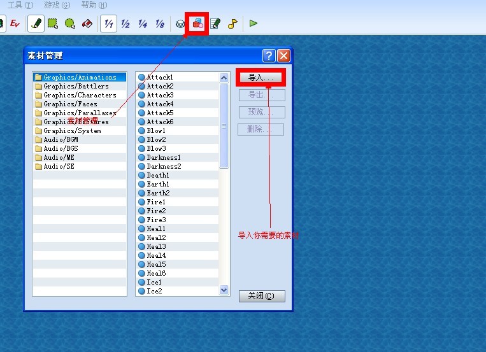486x352 pixels.
Task: Select the Blow3 file
Action: click(x=177, y=148)
